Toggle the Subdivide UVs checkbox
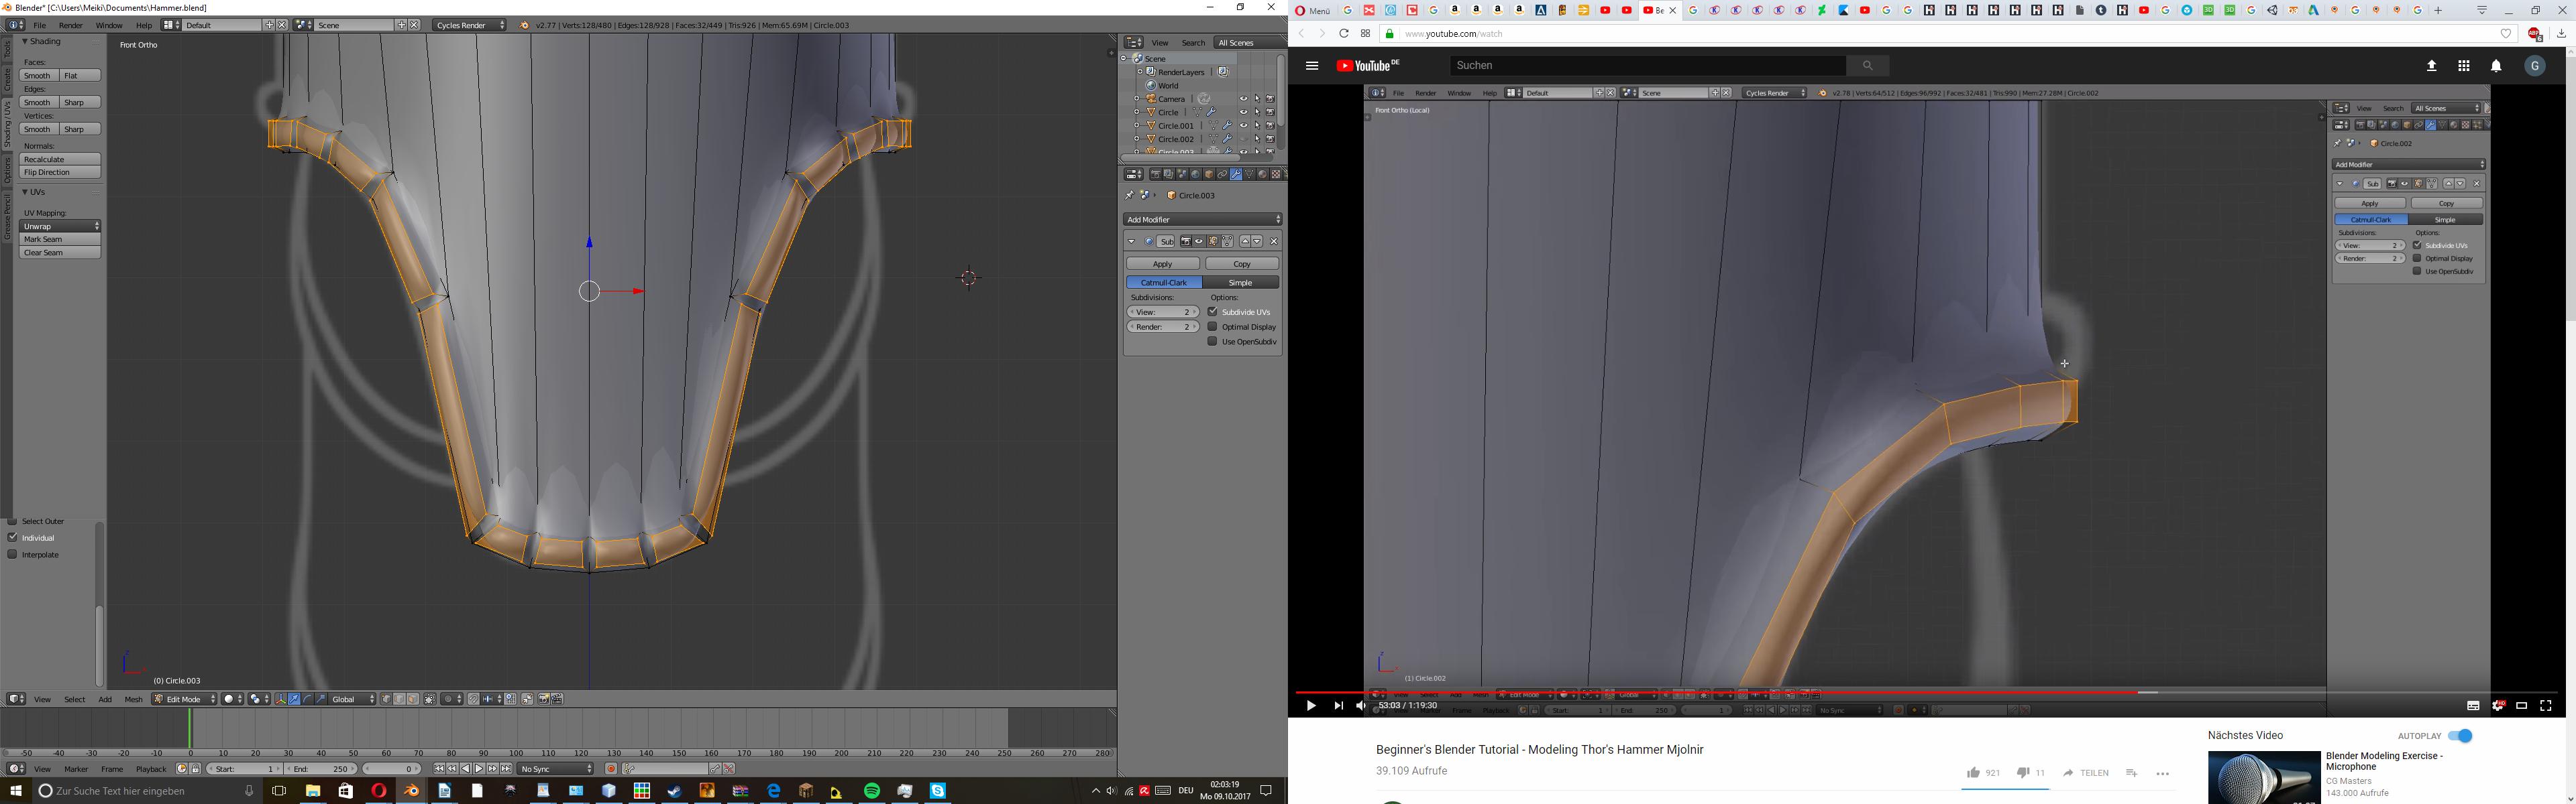This screenshot has width=2576, height=804. pyautogui.click(x=1212, y=312)
